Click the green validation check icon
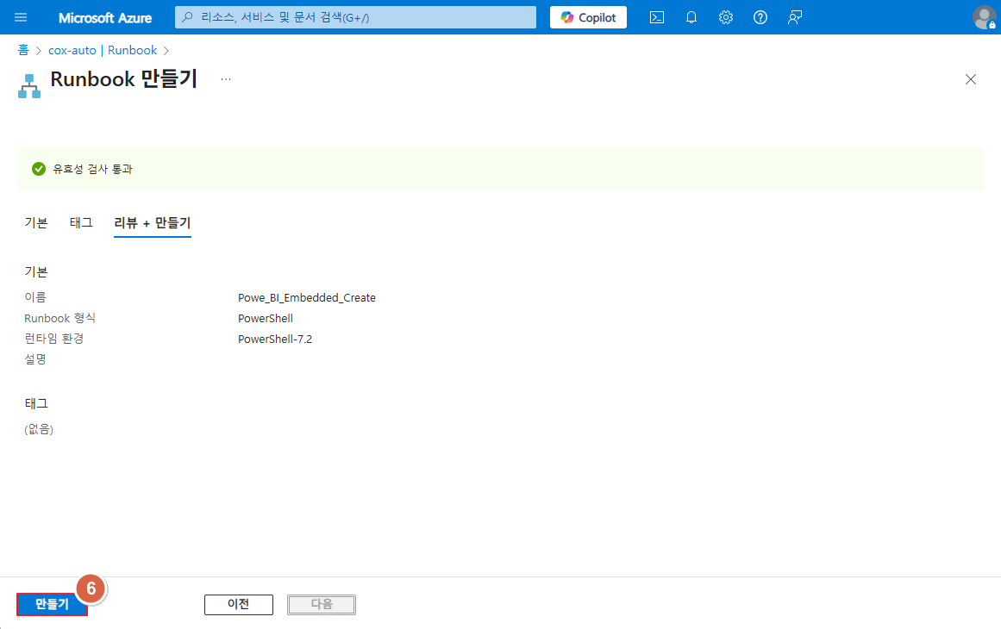Viewport: 1001px width, 629px height. (39, 169)
